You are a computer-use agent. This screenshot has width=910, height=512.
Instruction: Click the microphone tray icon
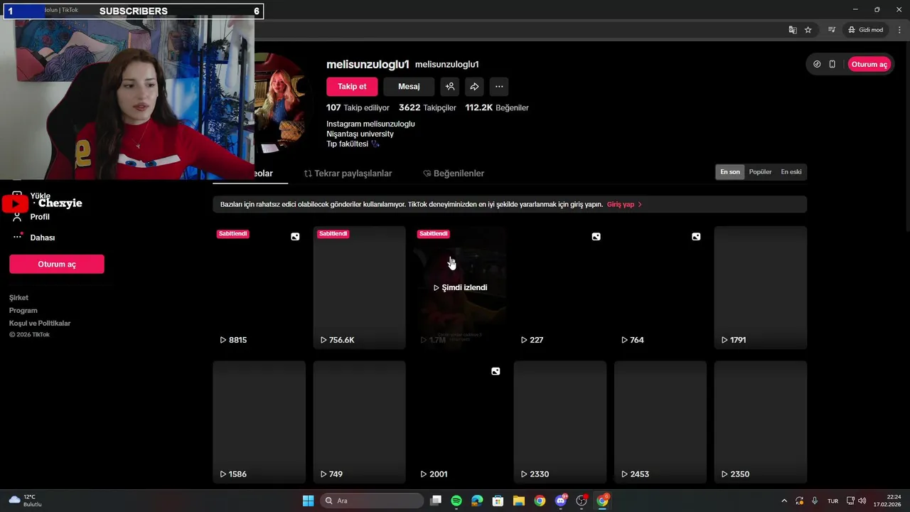pyautogui.click(x=815, y=501)
